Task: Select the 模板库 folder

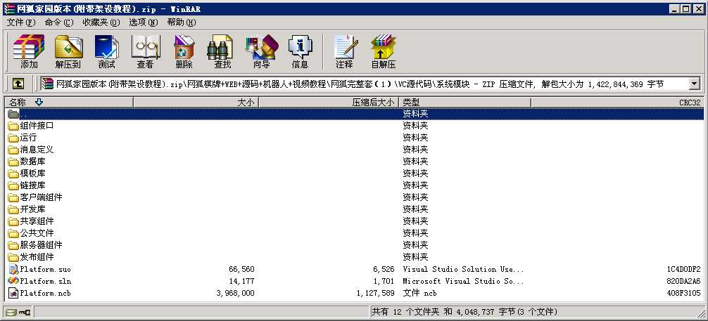Action: pyautogui.click(x=32, y=173)
